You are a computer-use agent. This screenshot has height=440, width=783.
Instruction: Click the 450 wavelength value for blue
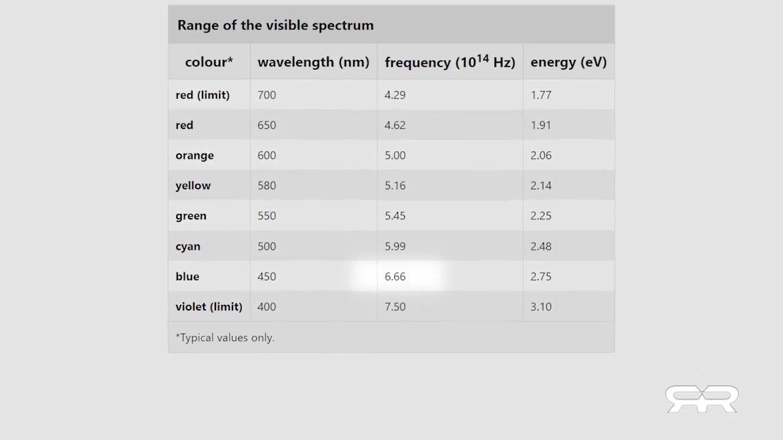[267, 276]
